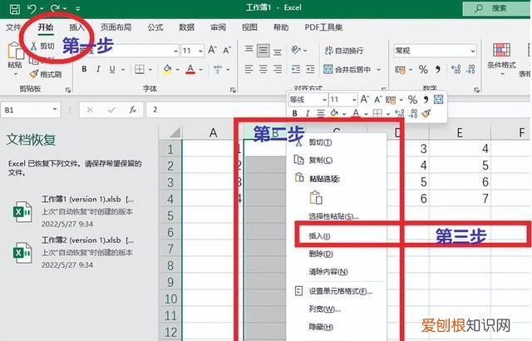The height and width of the screenshot is (341, 532).
Task: Click the ribbon align left icon
Action: tap(249, 70)
